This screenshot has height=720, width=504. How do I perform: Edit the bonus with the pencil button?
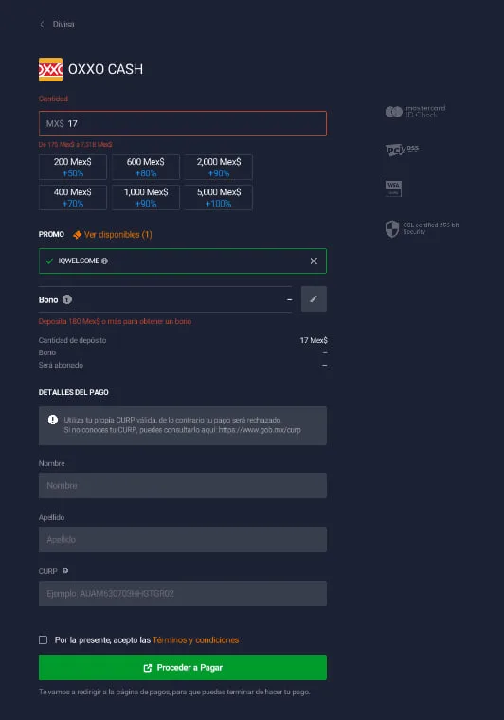click(x=314, y=299)
